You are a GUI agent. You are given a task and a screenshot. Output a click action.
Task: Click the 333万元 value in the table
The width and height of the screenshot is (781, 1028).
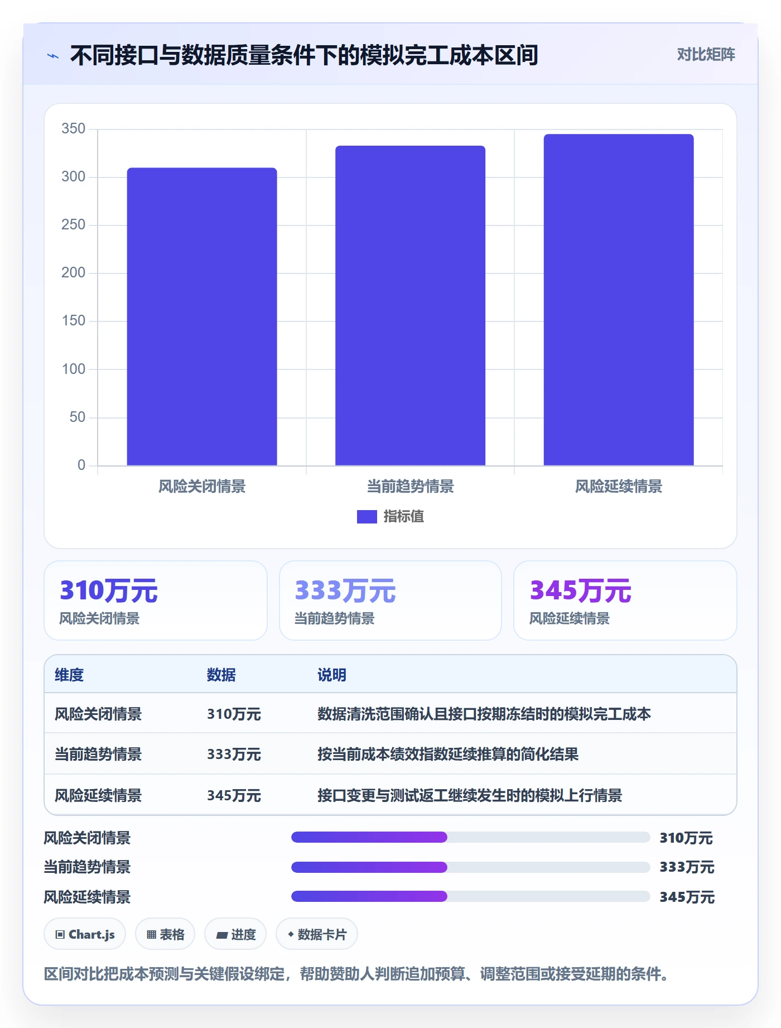(234, 754)
